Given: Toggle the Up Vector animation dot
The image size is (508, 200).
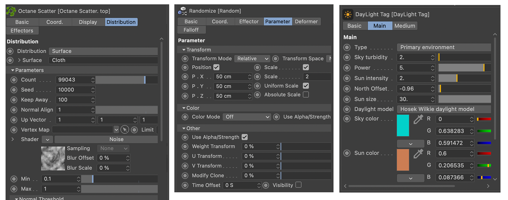Looking at the screenshot, I should click(x=14, y=120).
